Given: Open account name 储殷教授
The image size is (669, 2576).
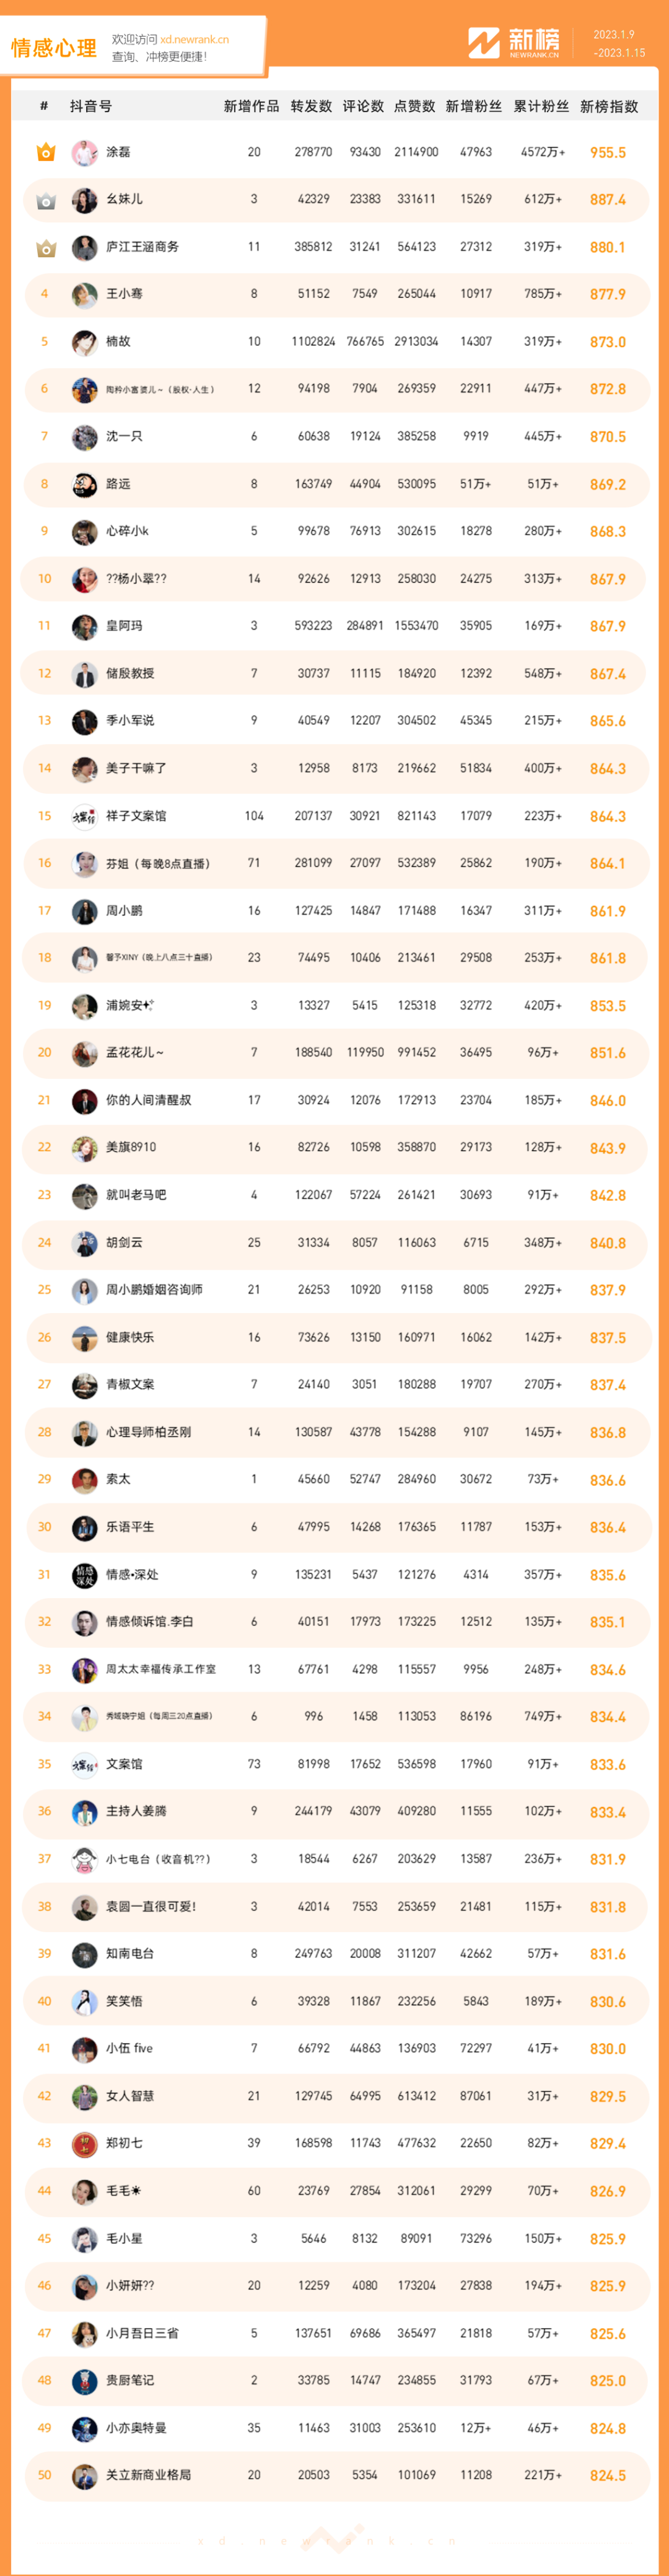Looking at the screenshot, I should point(130,673).
